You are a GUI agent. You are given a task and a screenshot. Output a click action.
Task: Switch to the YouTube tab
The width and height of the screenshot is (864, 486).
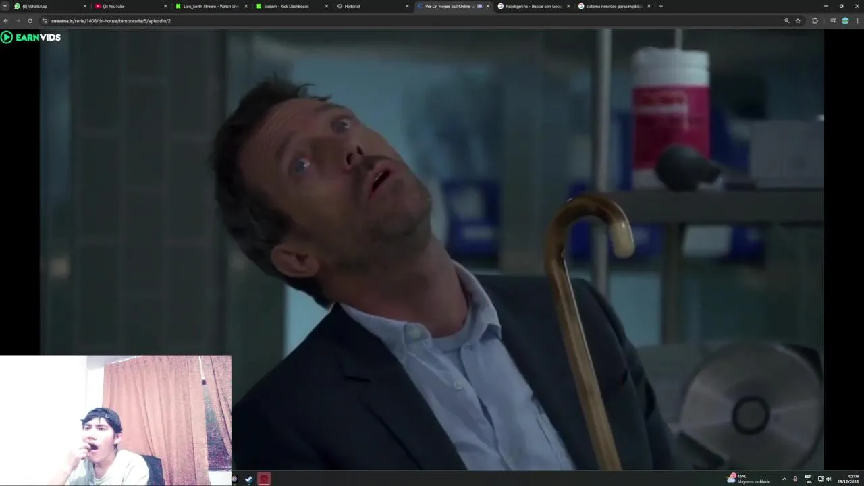pos(130,6)
